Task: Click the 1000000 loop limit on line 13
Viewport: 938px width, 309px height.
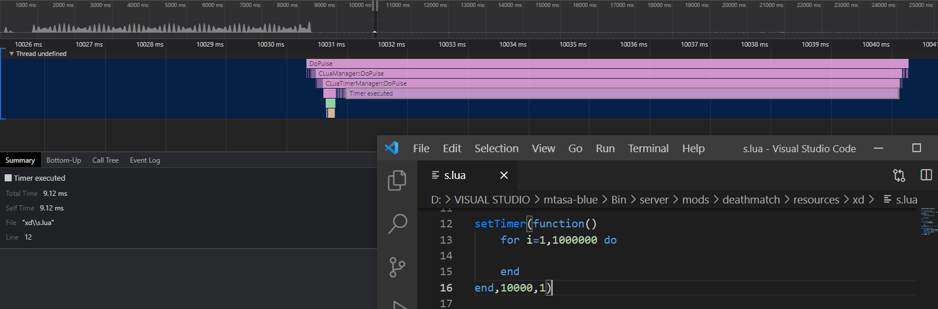Action: [x=575, y=240]
